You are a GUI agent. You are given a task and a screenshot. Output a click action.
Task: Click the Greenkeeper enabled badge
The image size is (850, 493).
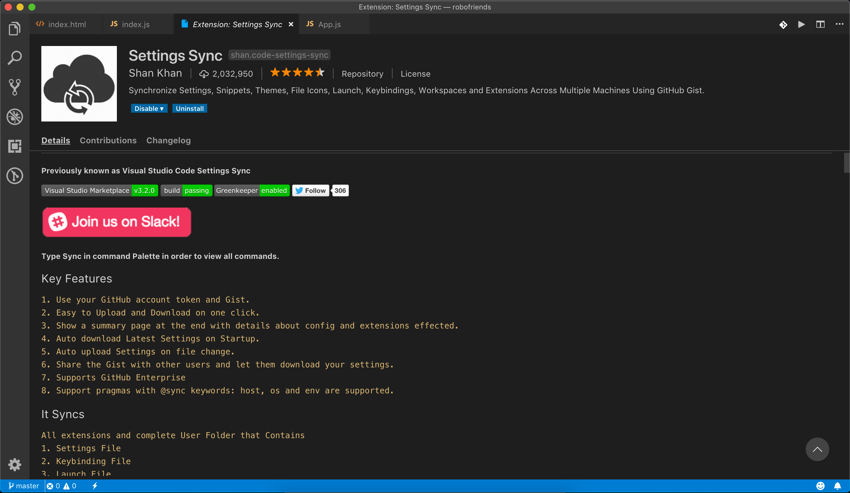coord(252,190)
